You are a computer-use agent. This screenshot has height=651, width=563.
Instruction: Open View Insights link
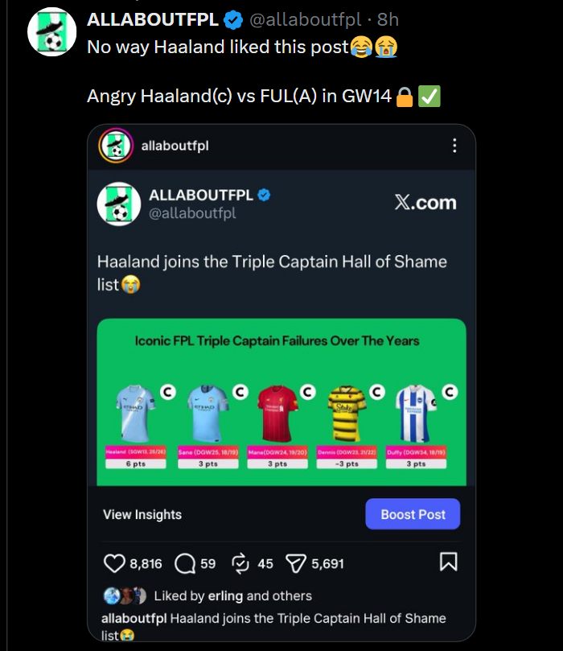[142, 514]
